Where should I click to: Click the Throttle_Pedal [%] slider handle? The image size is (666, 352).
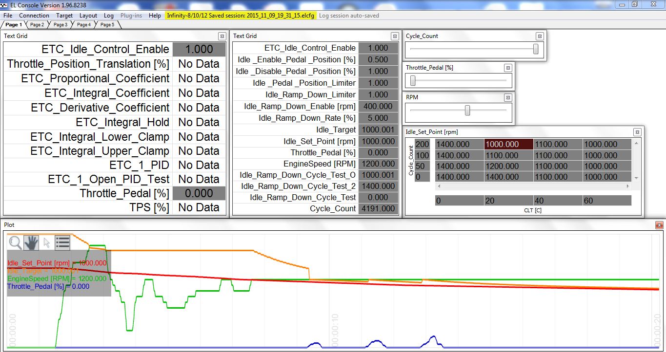(x=413, y=80)
